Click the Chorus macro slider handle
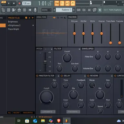124x124 pixels. (101, 34)
